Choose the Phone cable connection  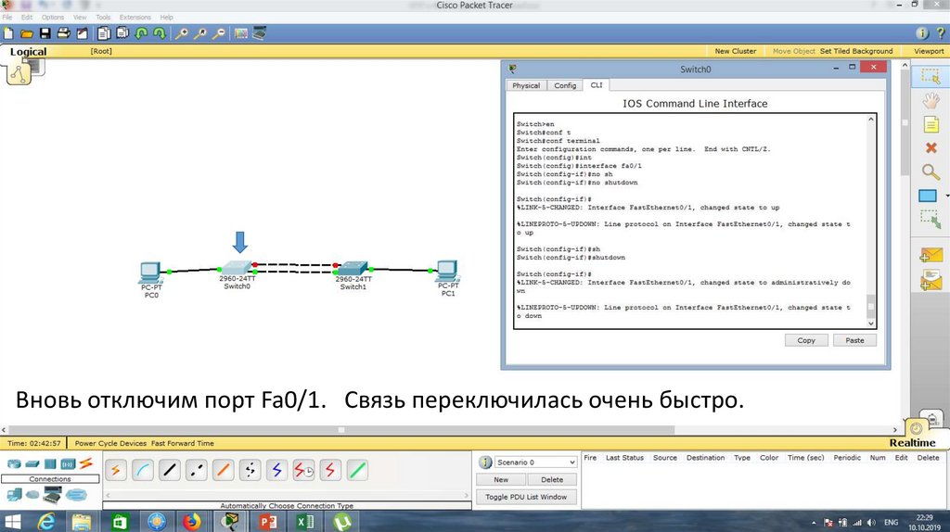coord(250,470)
